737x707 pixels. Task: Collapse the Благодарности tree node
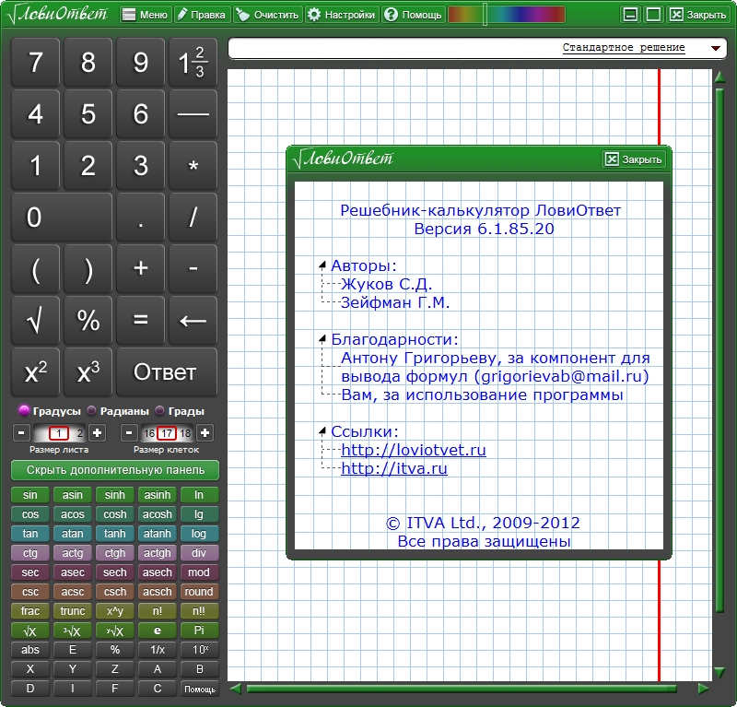coord(322,339)
